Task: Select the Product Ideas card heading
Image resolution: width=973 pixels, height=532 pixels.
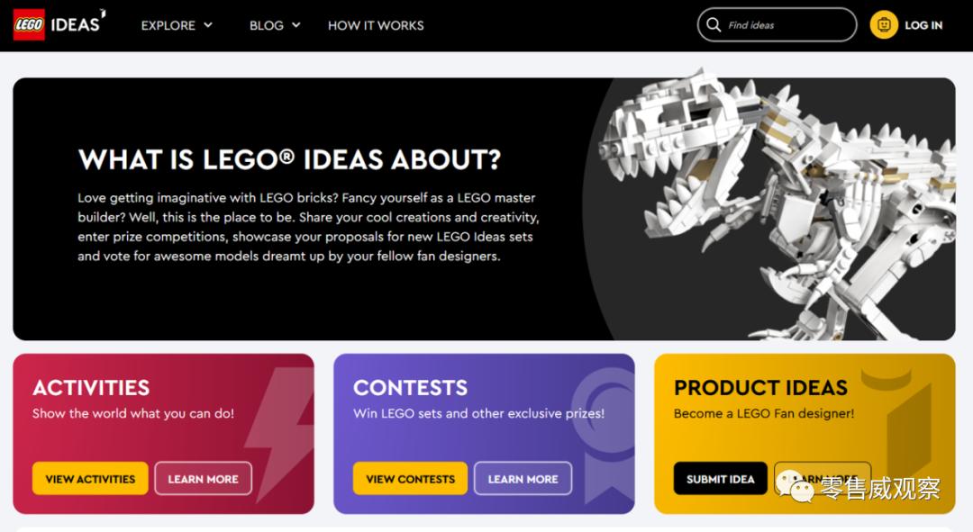Action: click(x=760, y=387)
